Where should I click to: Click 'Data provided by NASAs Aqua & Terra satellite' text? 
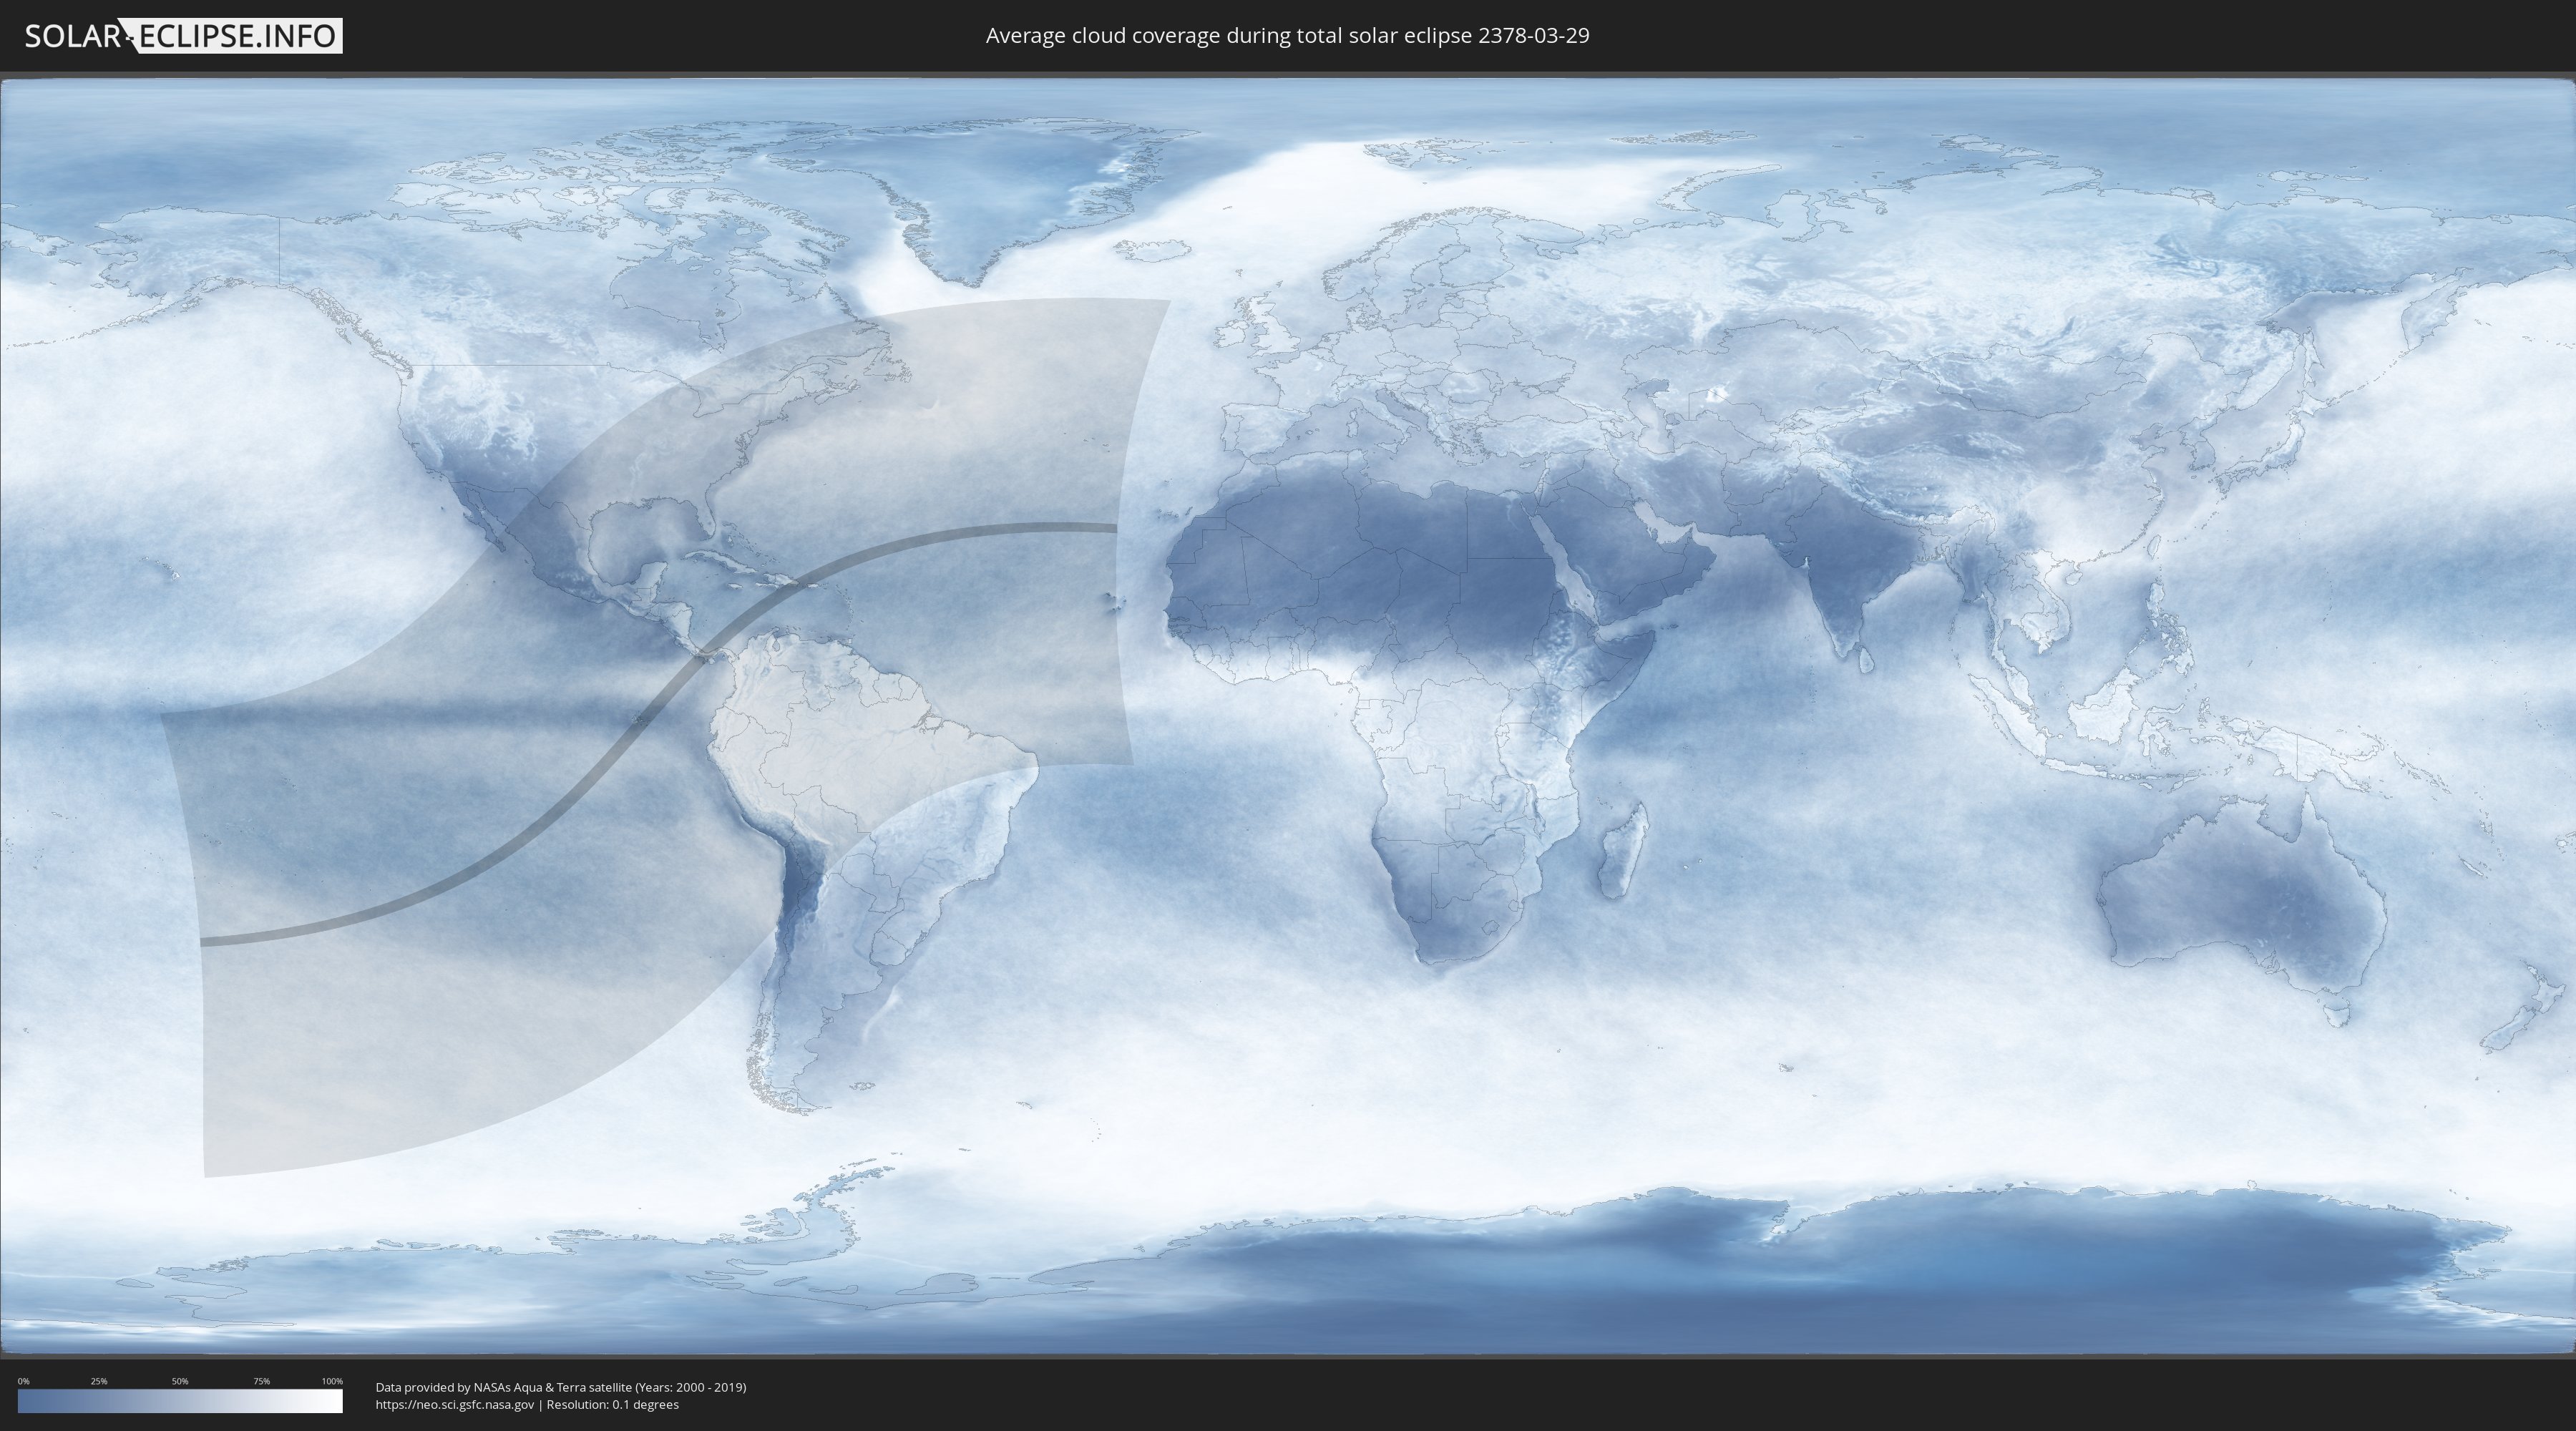coord(503,1387)
